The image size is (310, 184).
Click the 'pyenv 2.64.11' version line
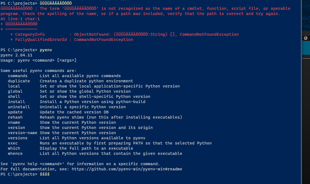(16, 55)
